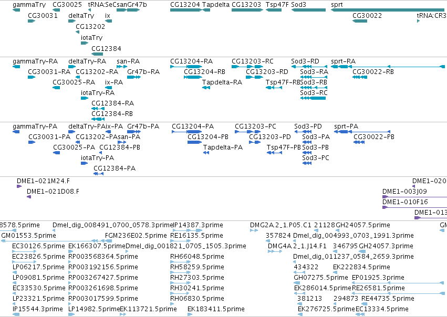The image size is (447, 317).
Task: Select the CG13203-PC protein label
Action: (255, 126)
